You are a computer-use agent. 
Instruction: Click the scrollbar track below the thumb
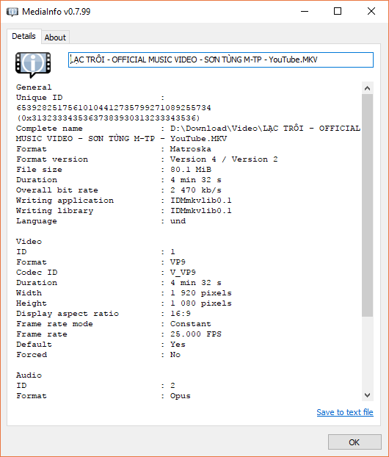pos(367,353)
